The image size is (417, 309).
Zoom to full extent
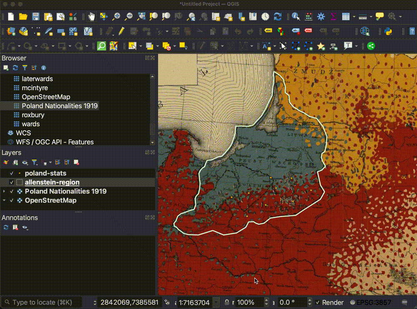click(x=141, y=17)
